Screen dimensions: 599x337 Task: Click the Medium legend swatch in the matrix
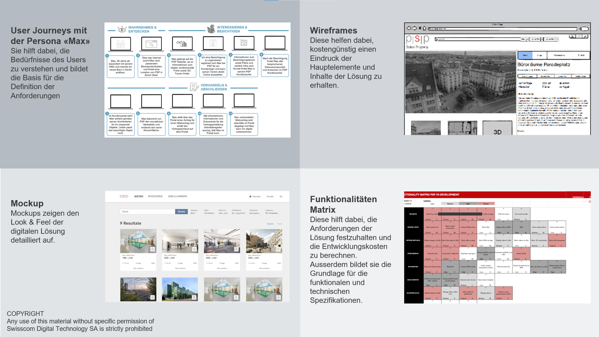click(450, 204)
